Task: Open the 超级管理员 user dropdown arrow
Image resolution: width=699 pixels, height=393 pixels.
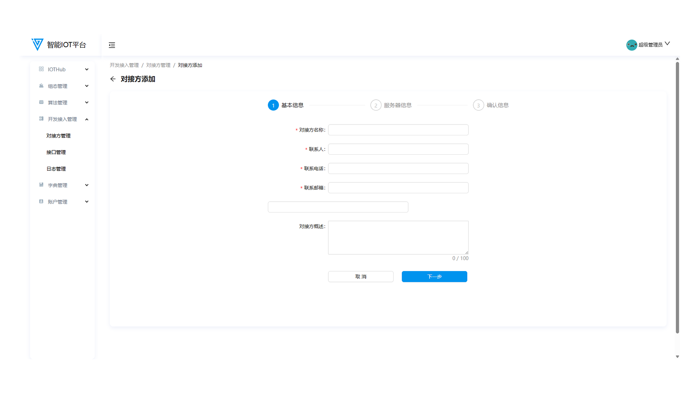Action: [x=667, y=44]
